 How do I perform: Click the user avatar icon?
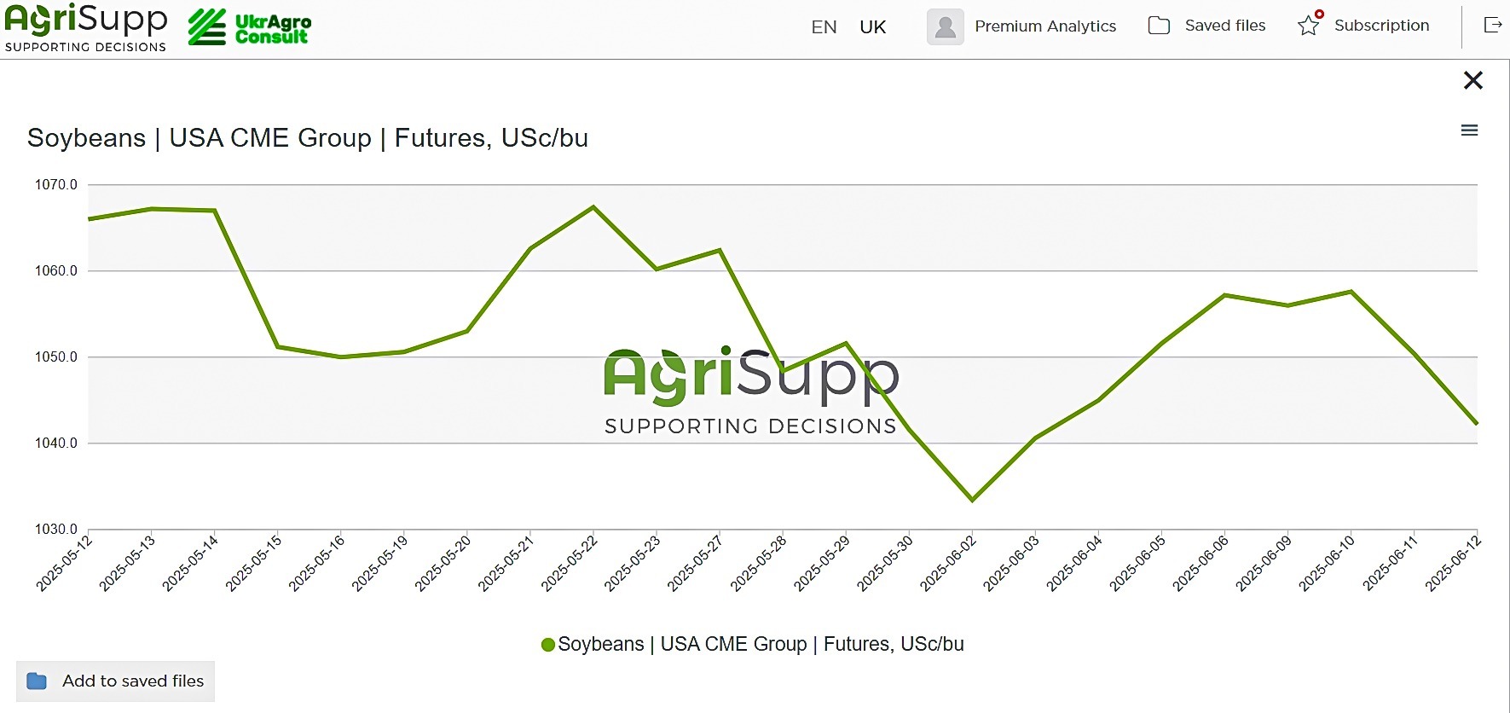click(x=945, y=26)
